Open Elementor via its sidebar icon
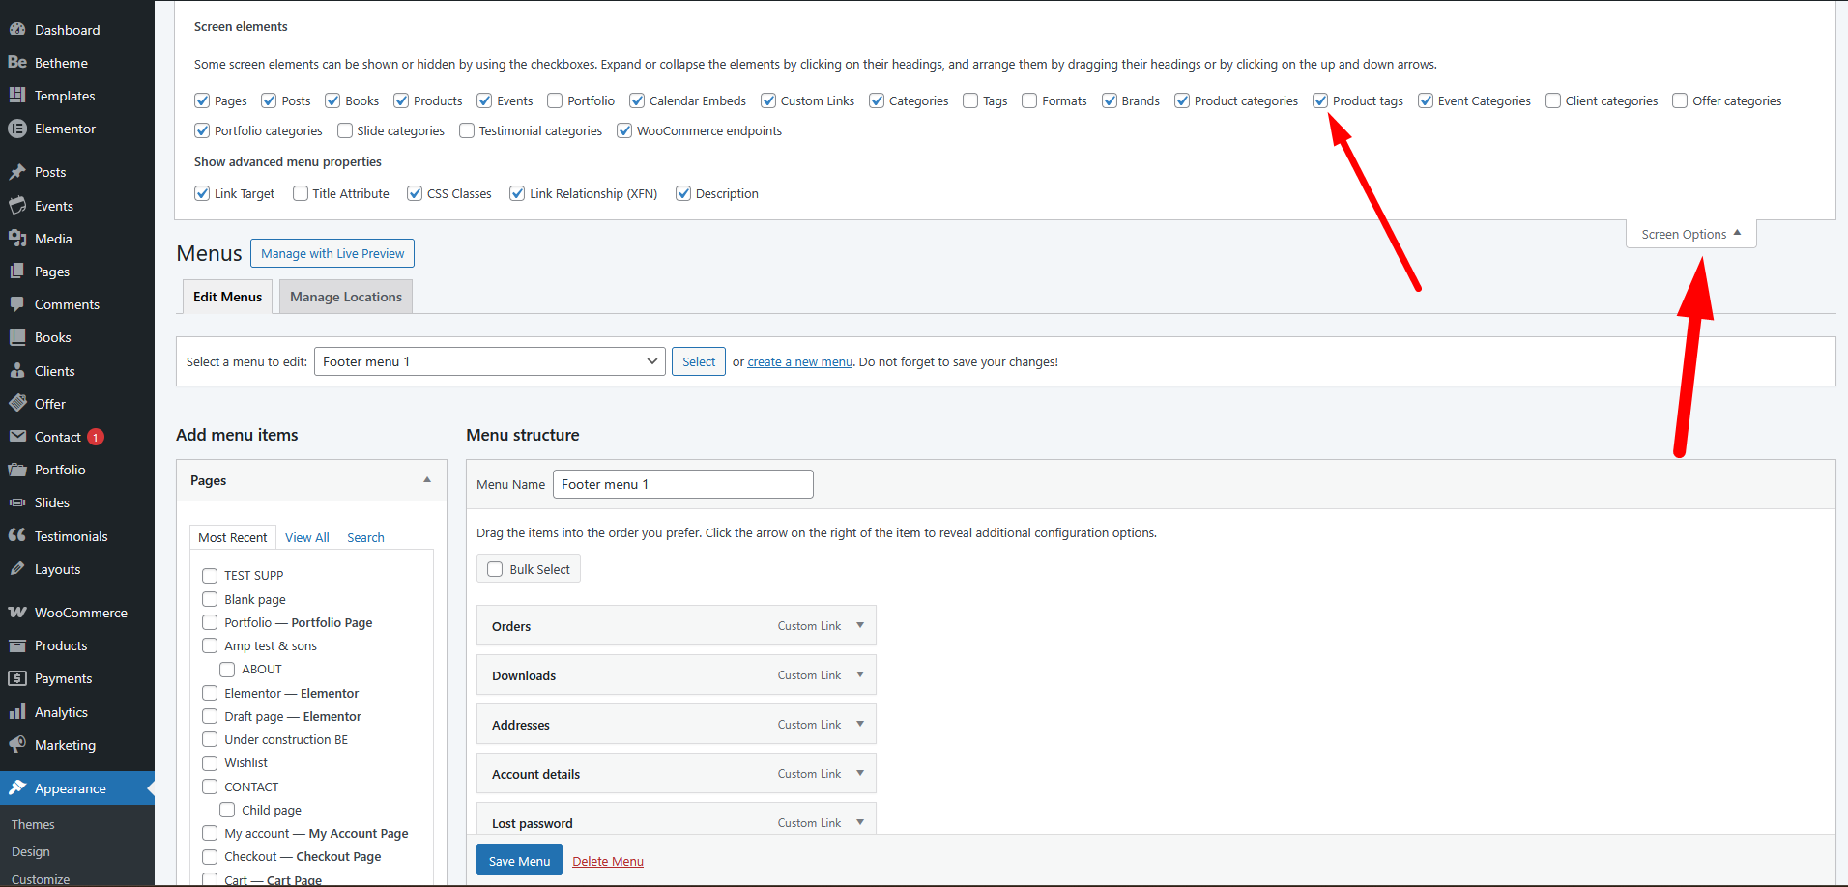Screen dimensions: 1848x887 coord(17,129)
